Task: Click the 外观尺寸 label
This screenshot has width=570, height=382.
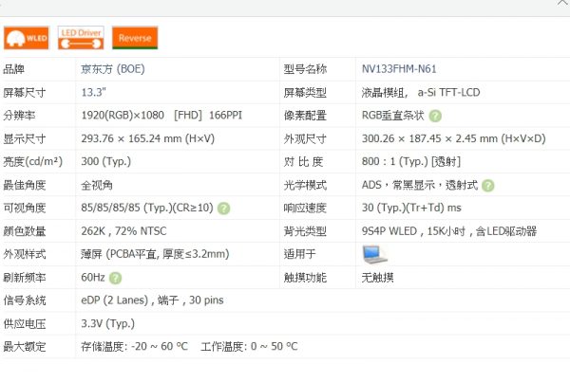Action: pyautogui.click(x=305, y=138)
